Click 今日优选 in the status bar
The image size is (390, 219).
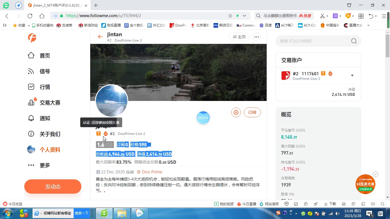13,204
